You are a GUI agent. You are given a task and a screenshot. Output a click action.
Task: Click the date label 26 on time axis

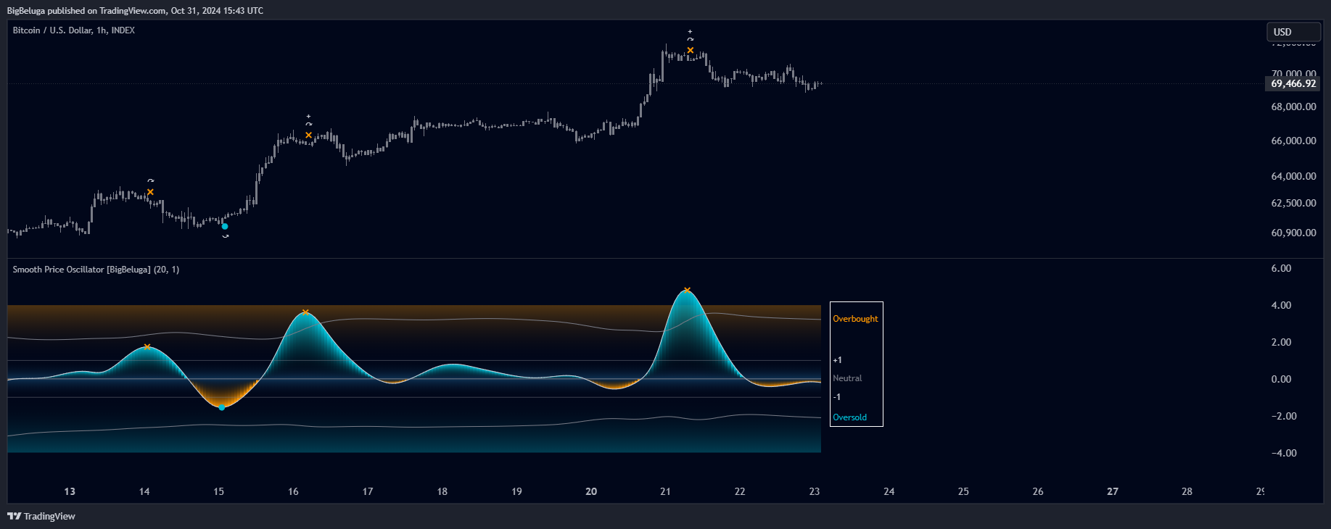pyautogui.click(x=1038, y=491)
